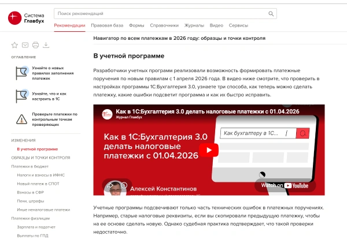Click the video title 'Как в 1С:Бухгалтерия 3.0 делать…'
Image resolution: width=347 pixels, height=239 pixels.
pyautogui.click(x=208, y=111)
